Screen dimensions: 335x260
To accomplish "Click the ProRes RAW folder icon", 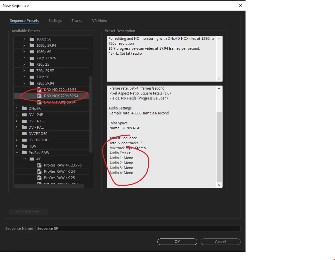I will pos(24,153).
